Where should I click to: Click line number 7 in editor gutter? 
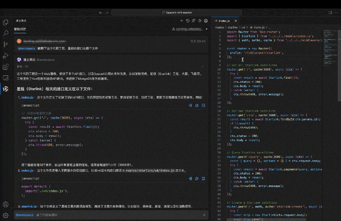coord(220,57)
